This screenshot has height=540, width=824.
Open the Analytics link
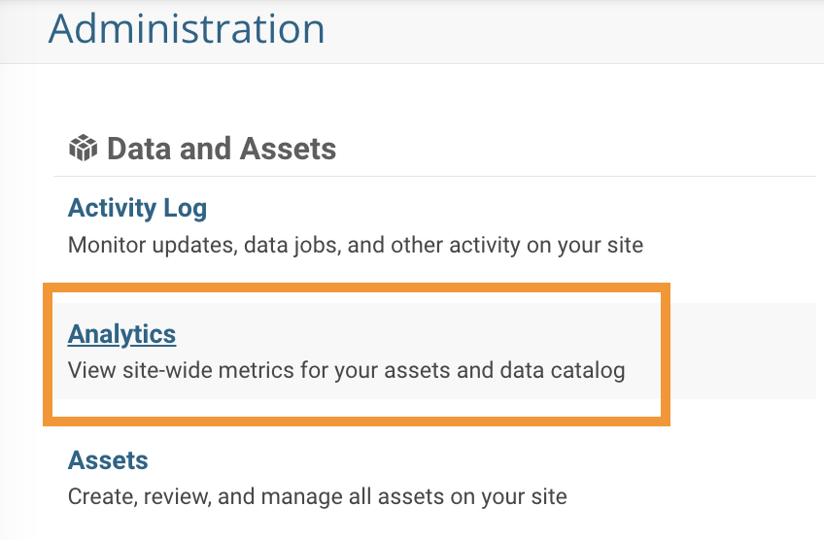pos(121,334)
